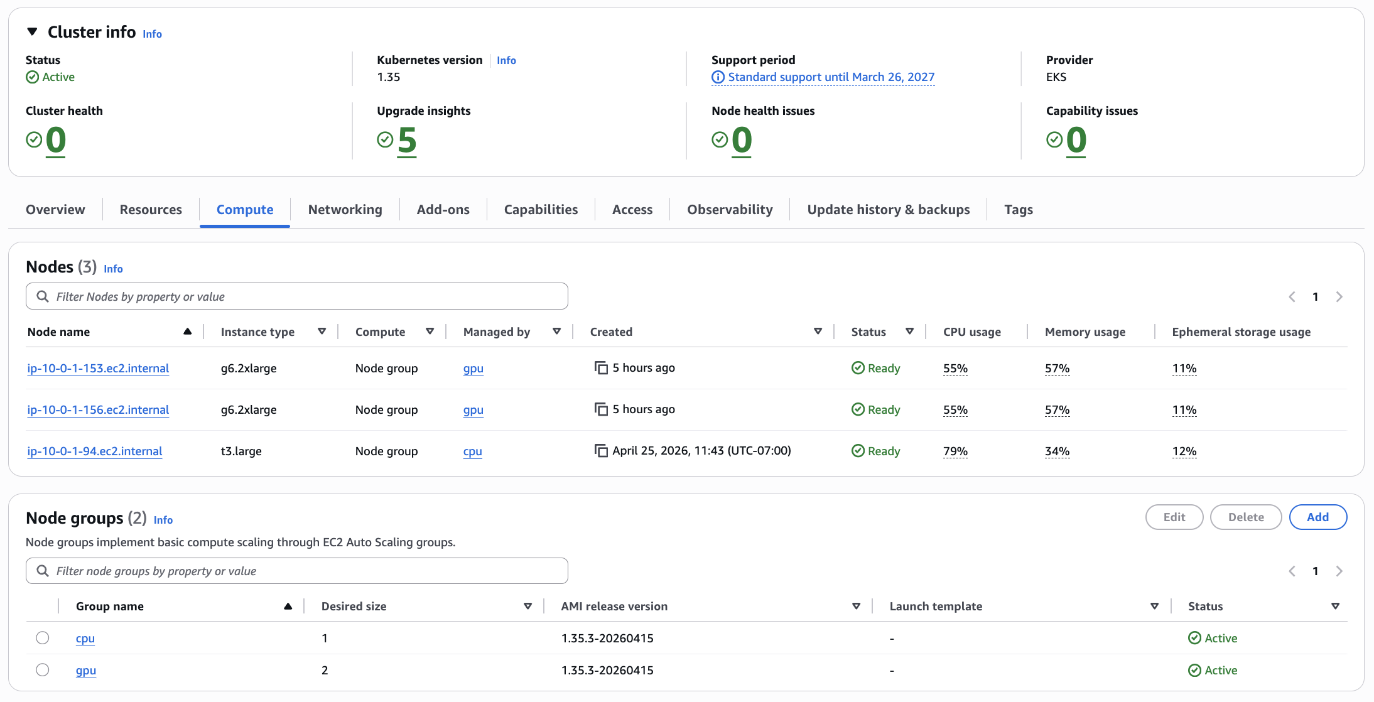This screenshot has width=1374, height=702.
Task: Select the gpu node group radio button
Action: 43,670
